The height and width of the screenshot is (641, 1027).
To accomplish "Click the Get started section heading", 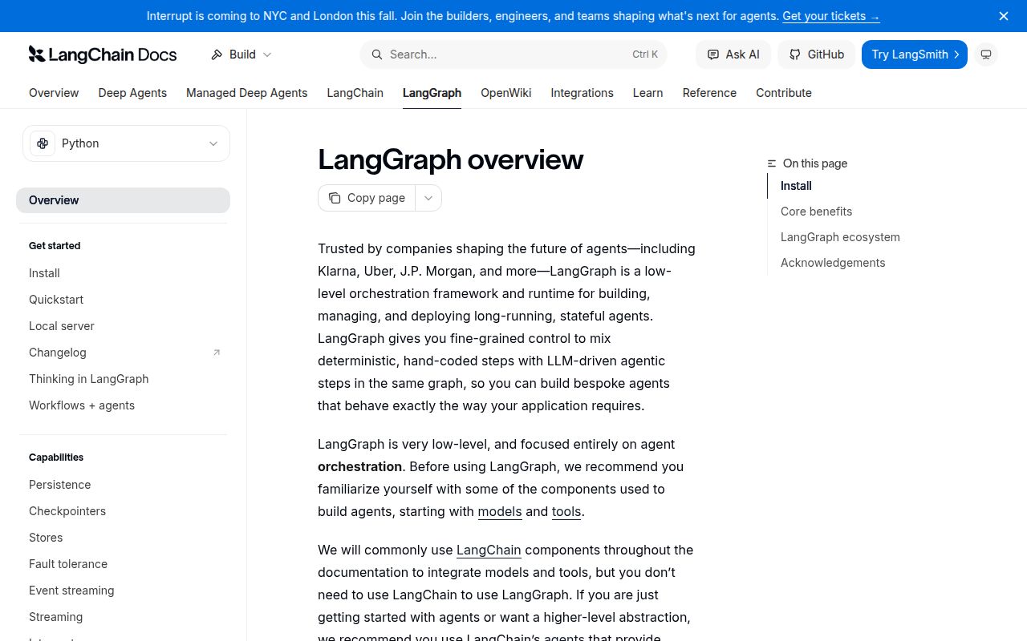I will (55, 246).
